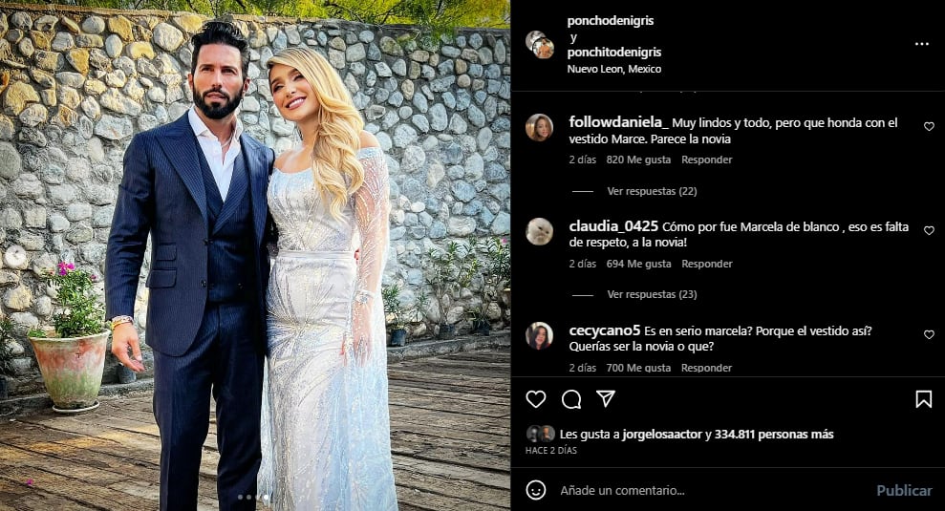Open claudia_0425's avatar
Screen dimensions: 945x511
click(x=539, y=231)
